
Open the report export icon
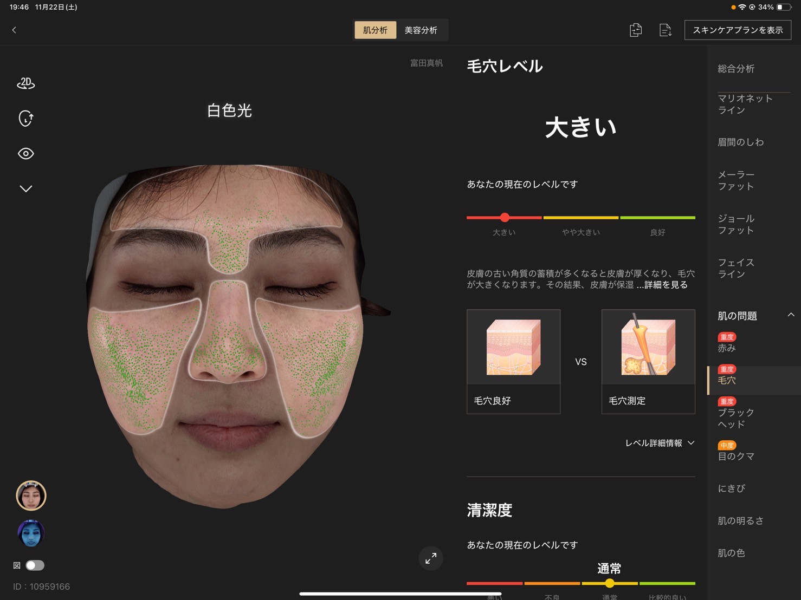666,30
